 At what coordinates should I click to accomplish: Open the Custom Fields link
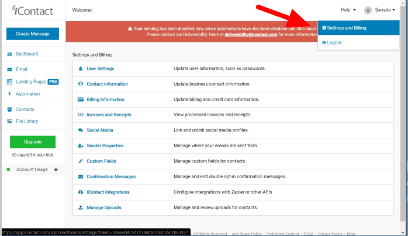(x=101, y=161)
